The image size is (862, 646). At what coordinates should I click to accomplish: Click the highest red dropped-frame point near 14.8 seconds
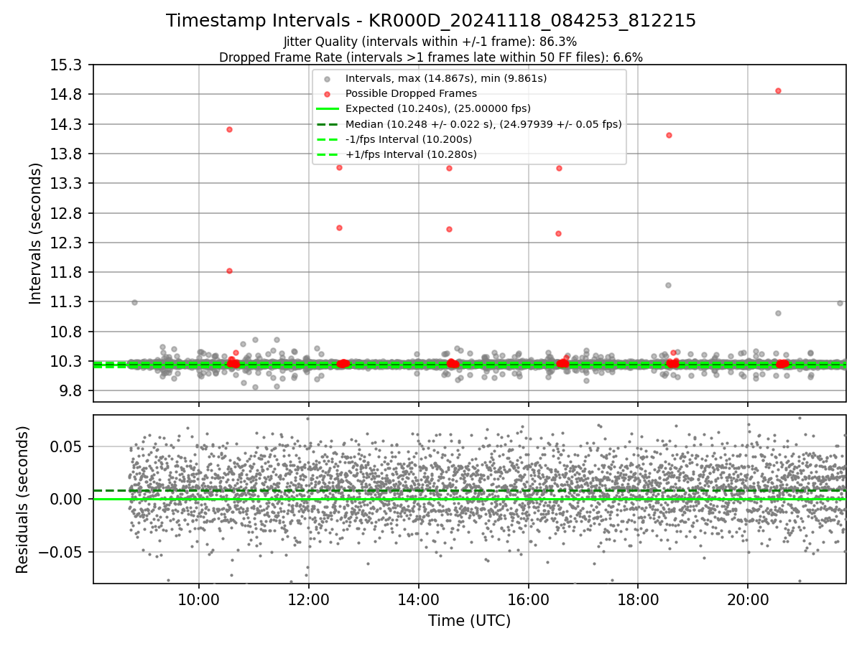click(778, 90)
